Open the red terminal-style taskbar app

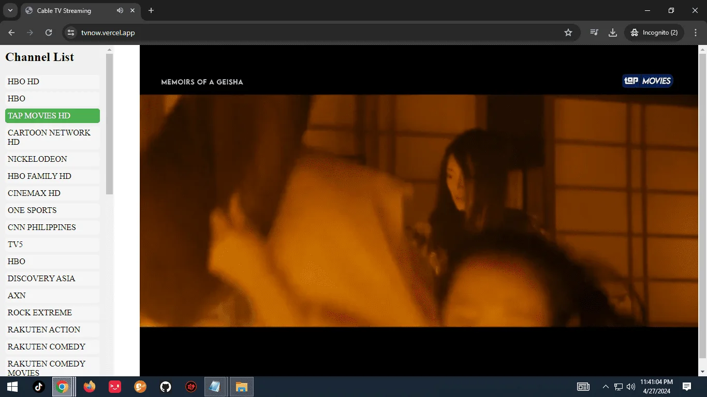click(115, 387)
